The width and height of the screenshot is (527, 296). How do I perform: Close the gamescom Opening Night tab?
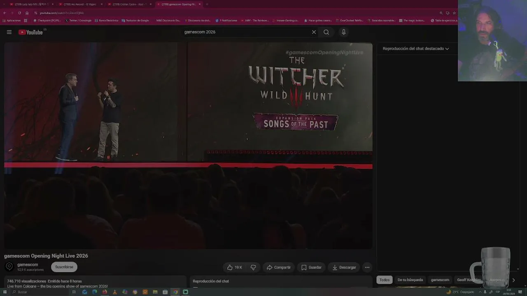click(200, 4)
